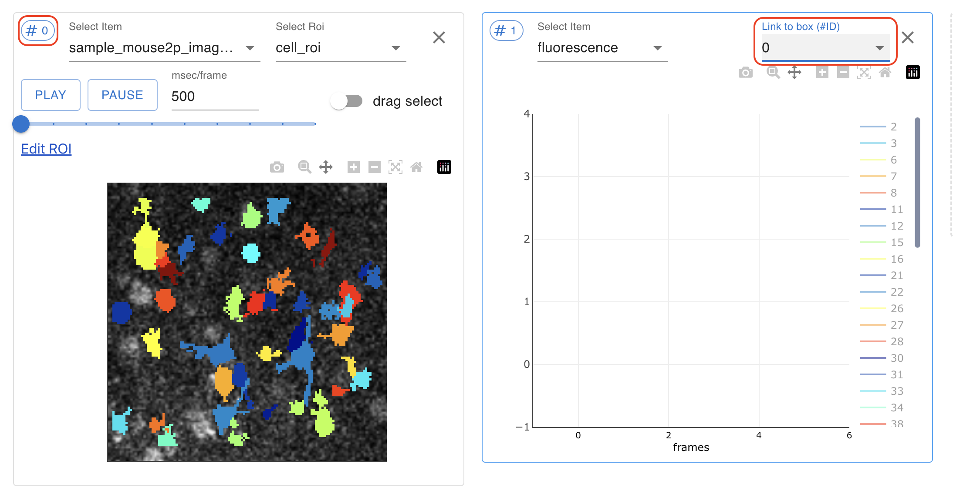Open the fluorescence Select Item dropdown
The height and width of the screenshot is (494, 953).
602,47
